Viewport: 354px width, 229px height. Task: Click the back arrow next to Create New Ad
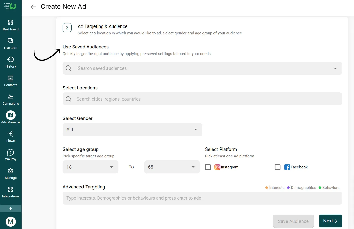tap(33, 7)
